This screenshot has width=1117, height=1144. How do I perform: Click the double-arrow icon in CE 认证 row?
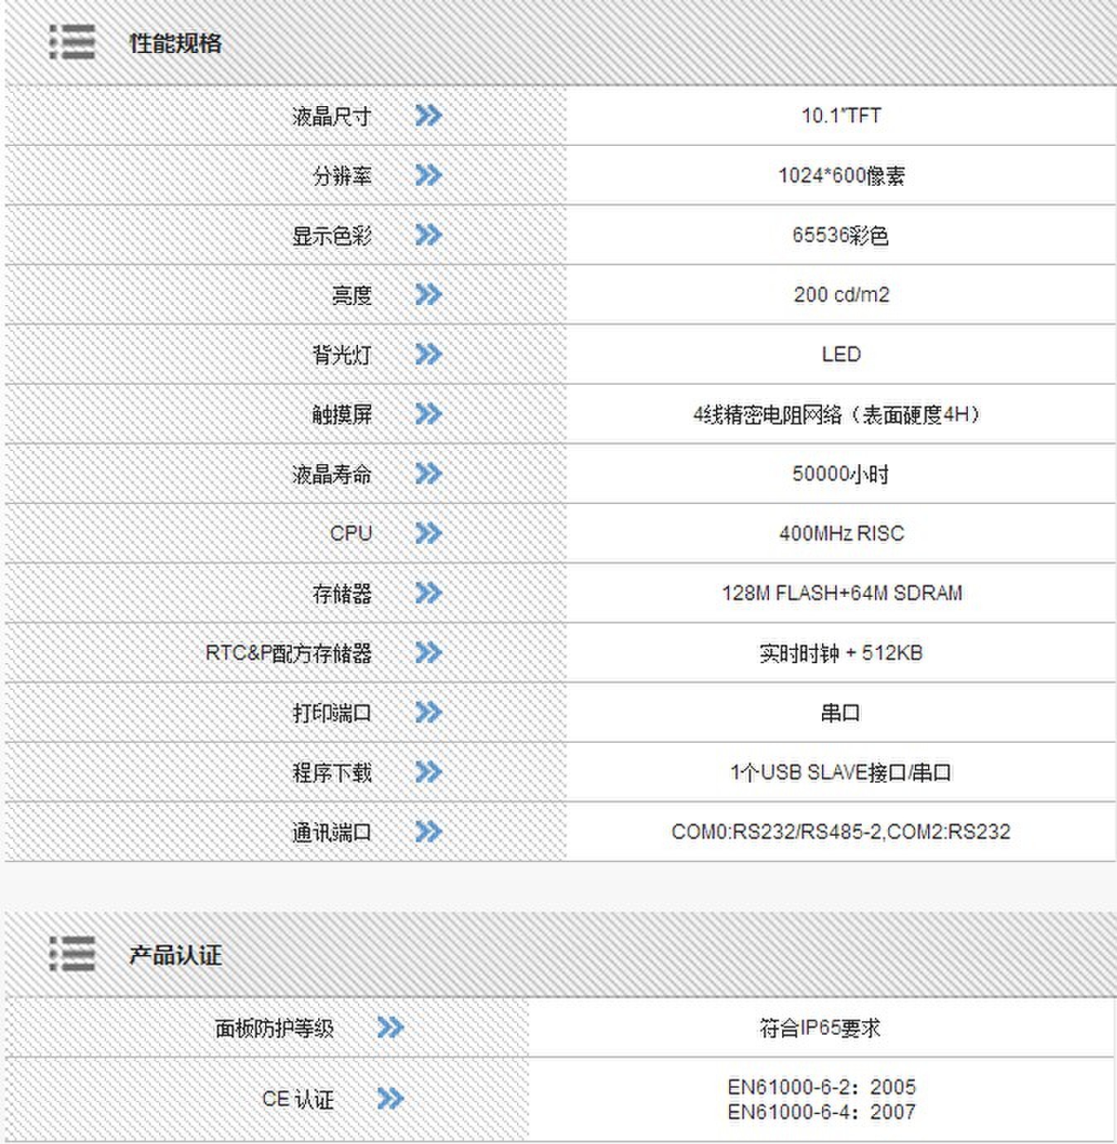coord(390,1099)
